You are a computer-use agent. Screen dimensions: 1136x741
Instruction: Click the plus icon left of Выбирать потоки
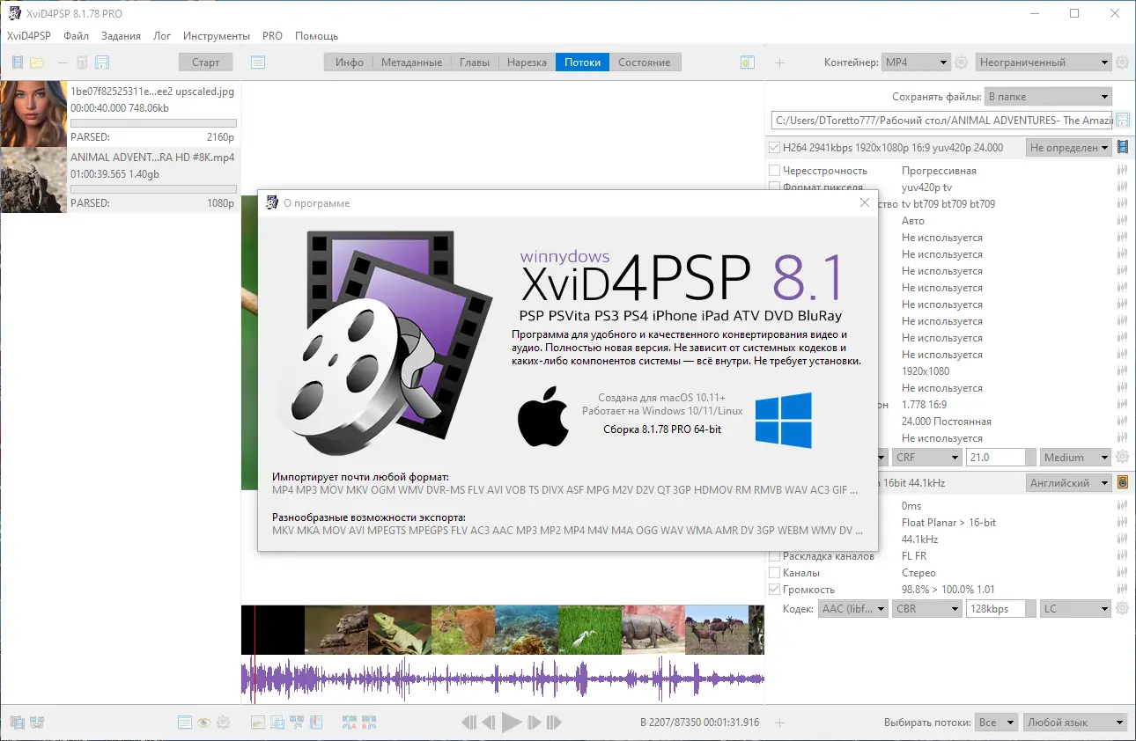[779, 723]
